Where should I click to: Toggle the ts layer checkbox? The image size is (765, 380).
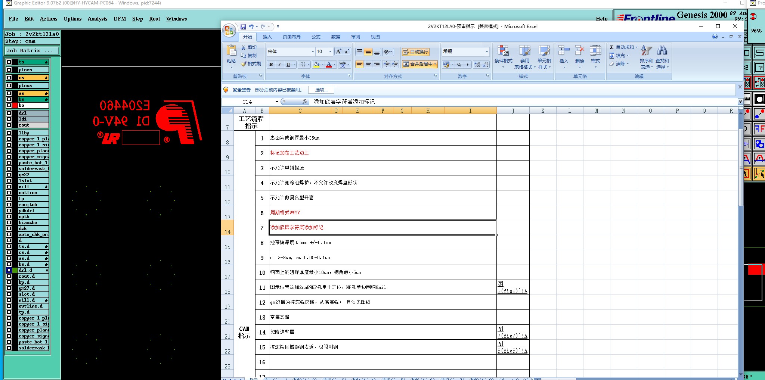pos(9,62)
